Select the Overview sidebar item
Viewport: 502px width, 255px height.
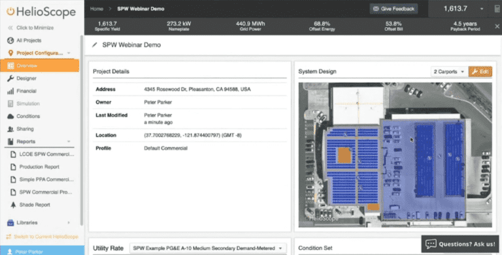[40, 65]
